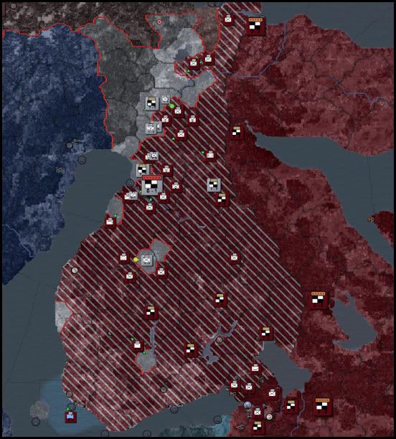Select the red counter beside the gray west-coast province
The image size is (396, 439).
pos(110,222)
